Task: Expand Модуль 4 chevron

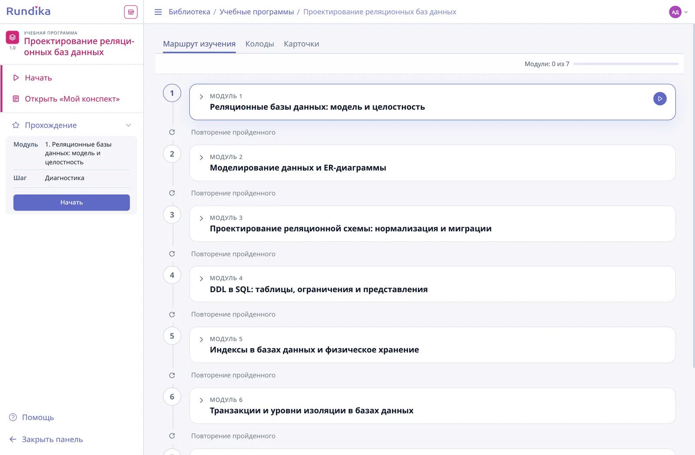Action: pyautogui.click(x=201, y=278)
